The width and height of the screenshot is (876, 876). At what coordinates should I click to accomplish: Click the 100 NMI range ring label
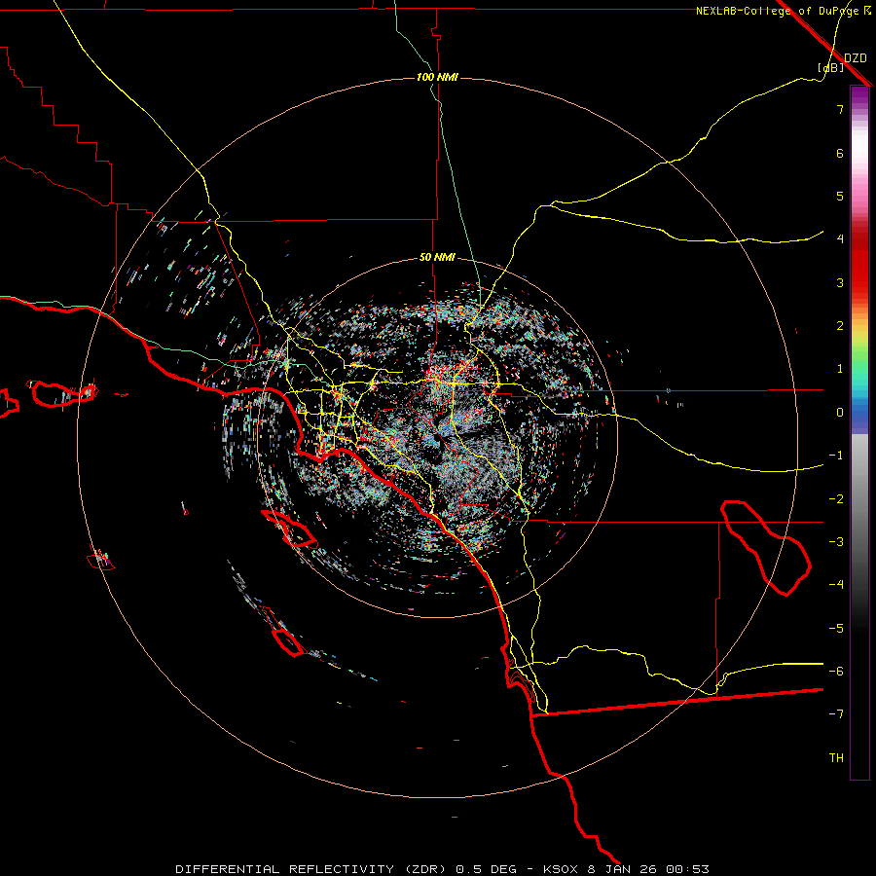[437, 77]
